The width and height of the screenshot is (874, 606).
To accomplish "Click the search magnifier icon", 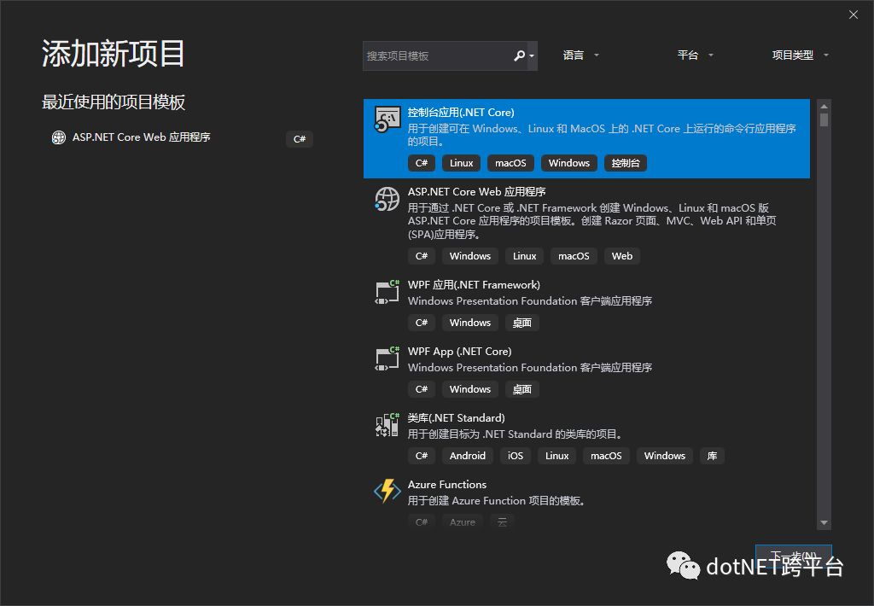I will (x=519, y=55).
